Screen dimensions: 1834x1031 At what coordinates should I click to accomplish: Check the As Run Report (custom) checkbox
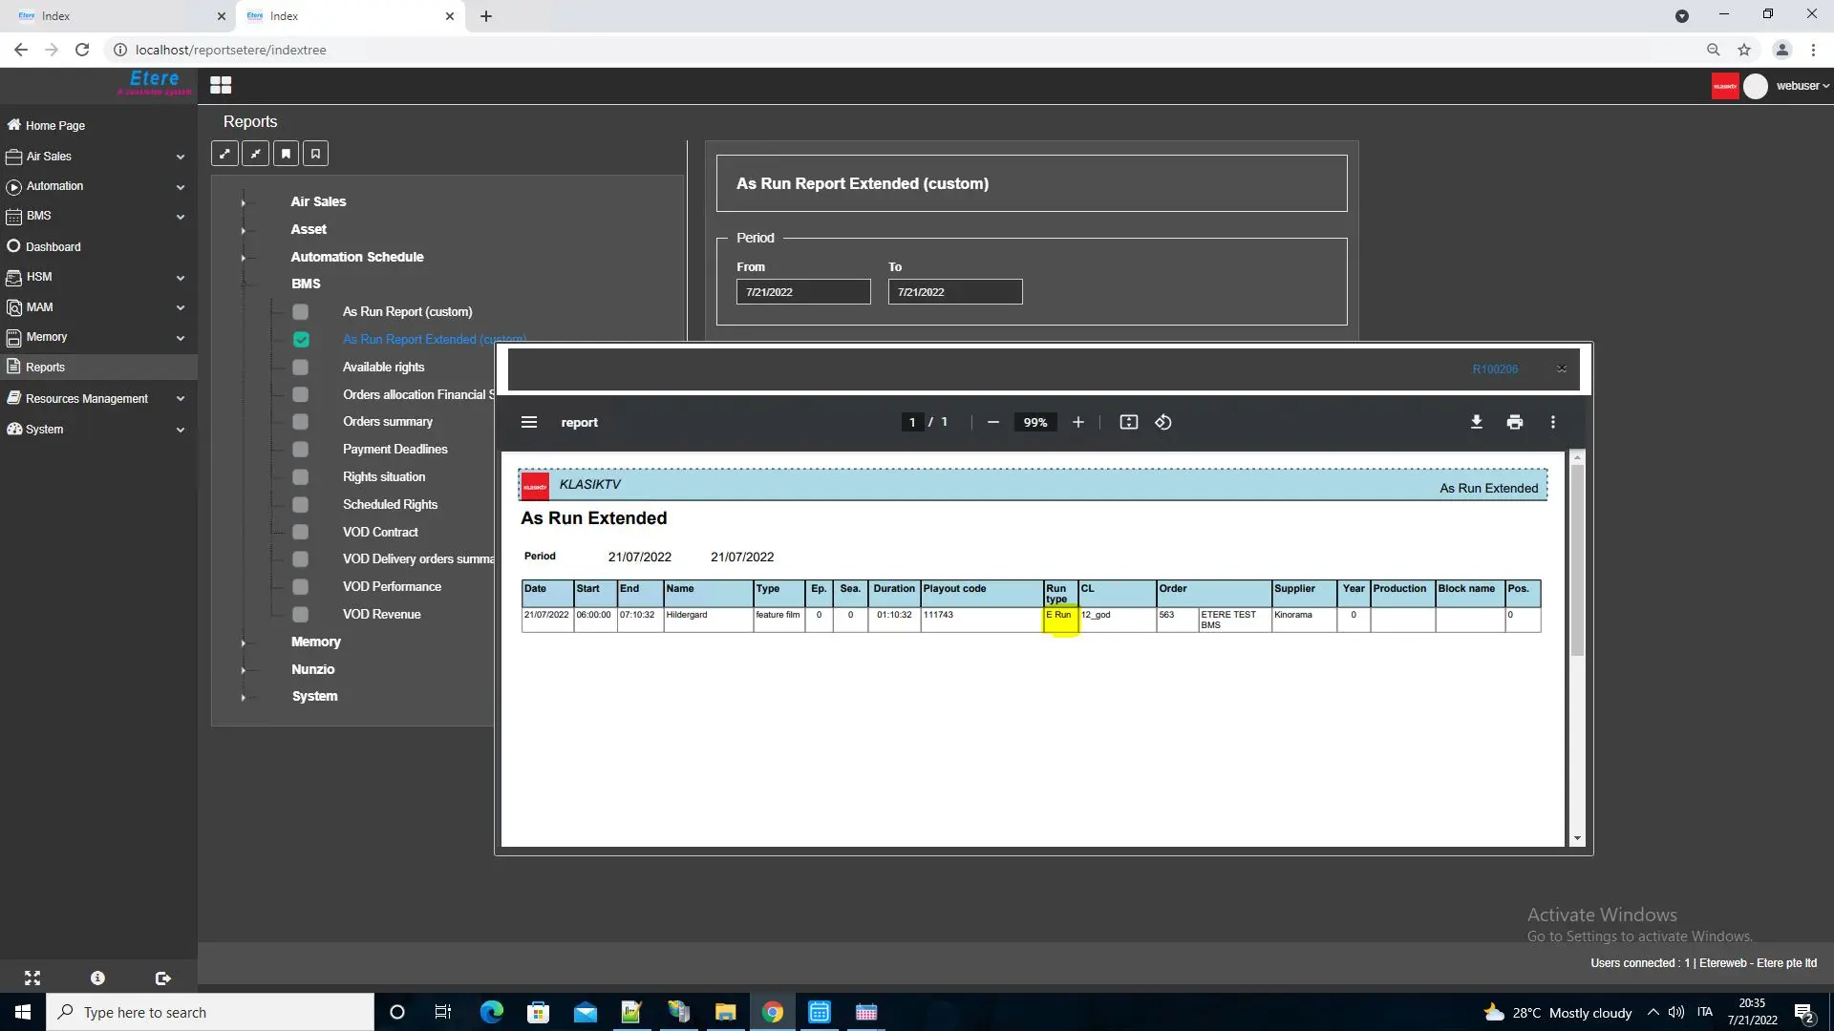tap(301, 312)
